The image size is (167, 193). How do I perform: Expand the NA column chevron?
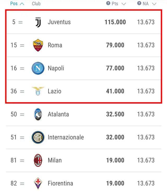pos(154,4)
